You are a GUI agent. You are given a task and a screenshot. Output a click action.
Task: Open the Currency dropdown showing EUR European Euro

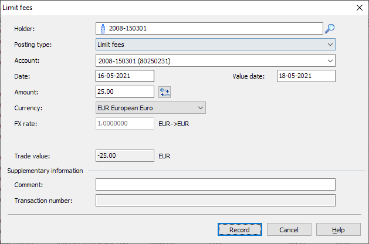coord(150,108)
